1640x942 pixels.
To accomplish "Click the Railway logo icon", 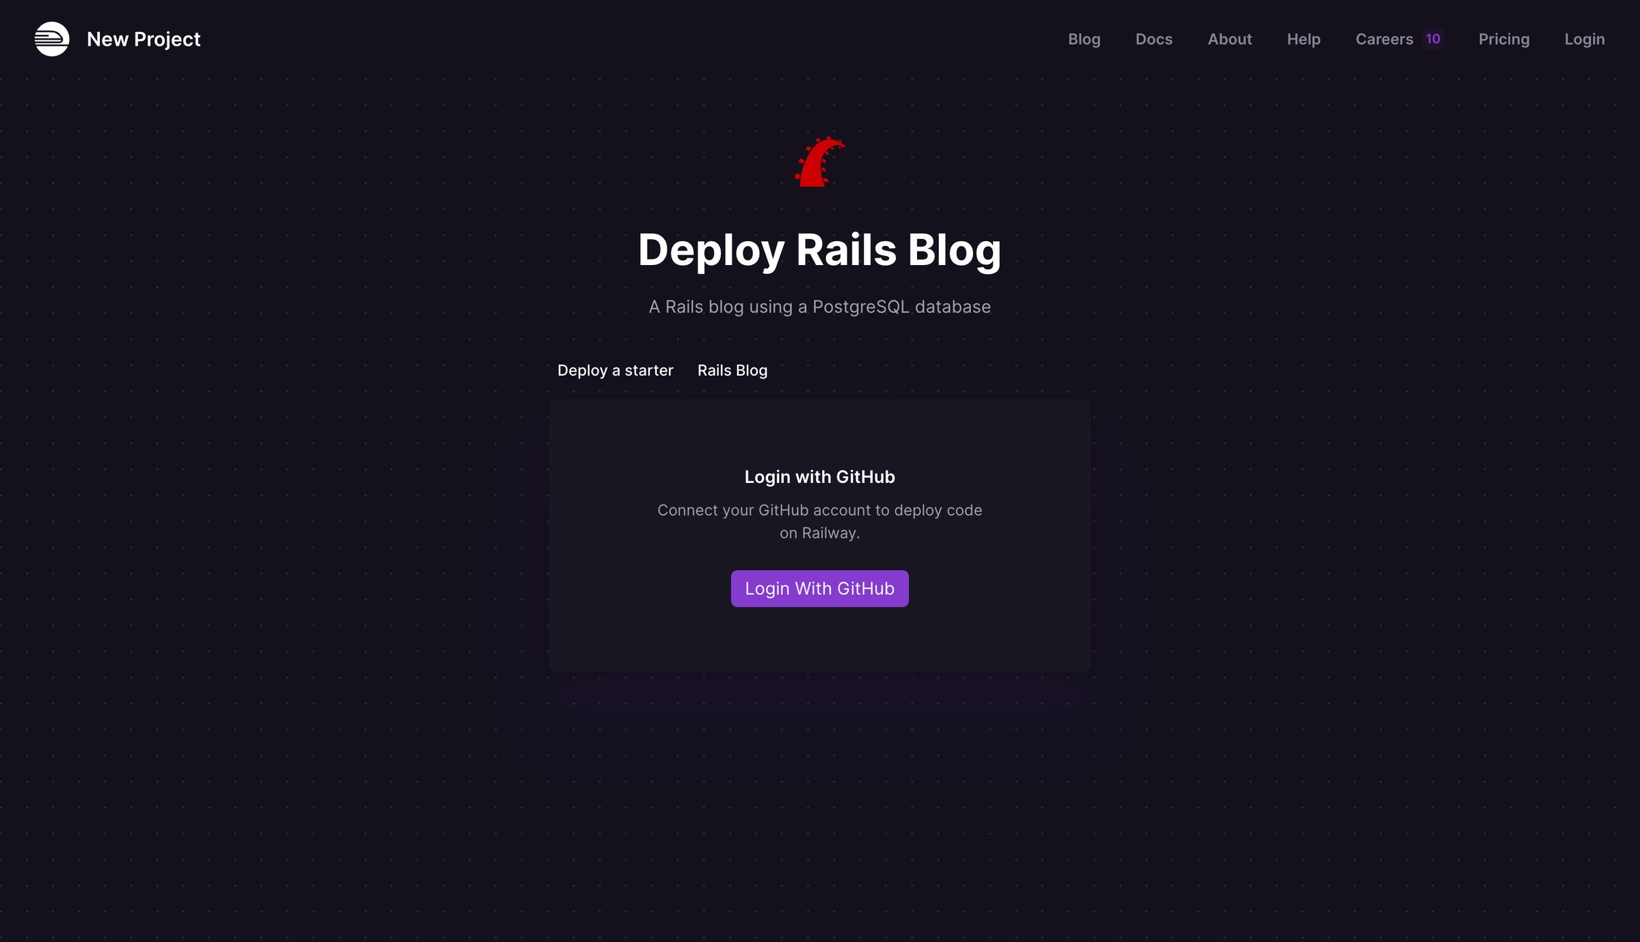I will click(x=52, y=39).
